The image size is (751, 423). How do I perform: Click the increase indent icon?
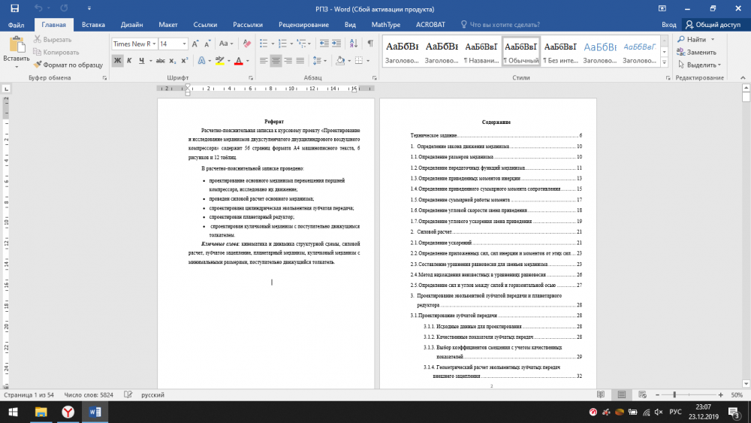[337, 44]
